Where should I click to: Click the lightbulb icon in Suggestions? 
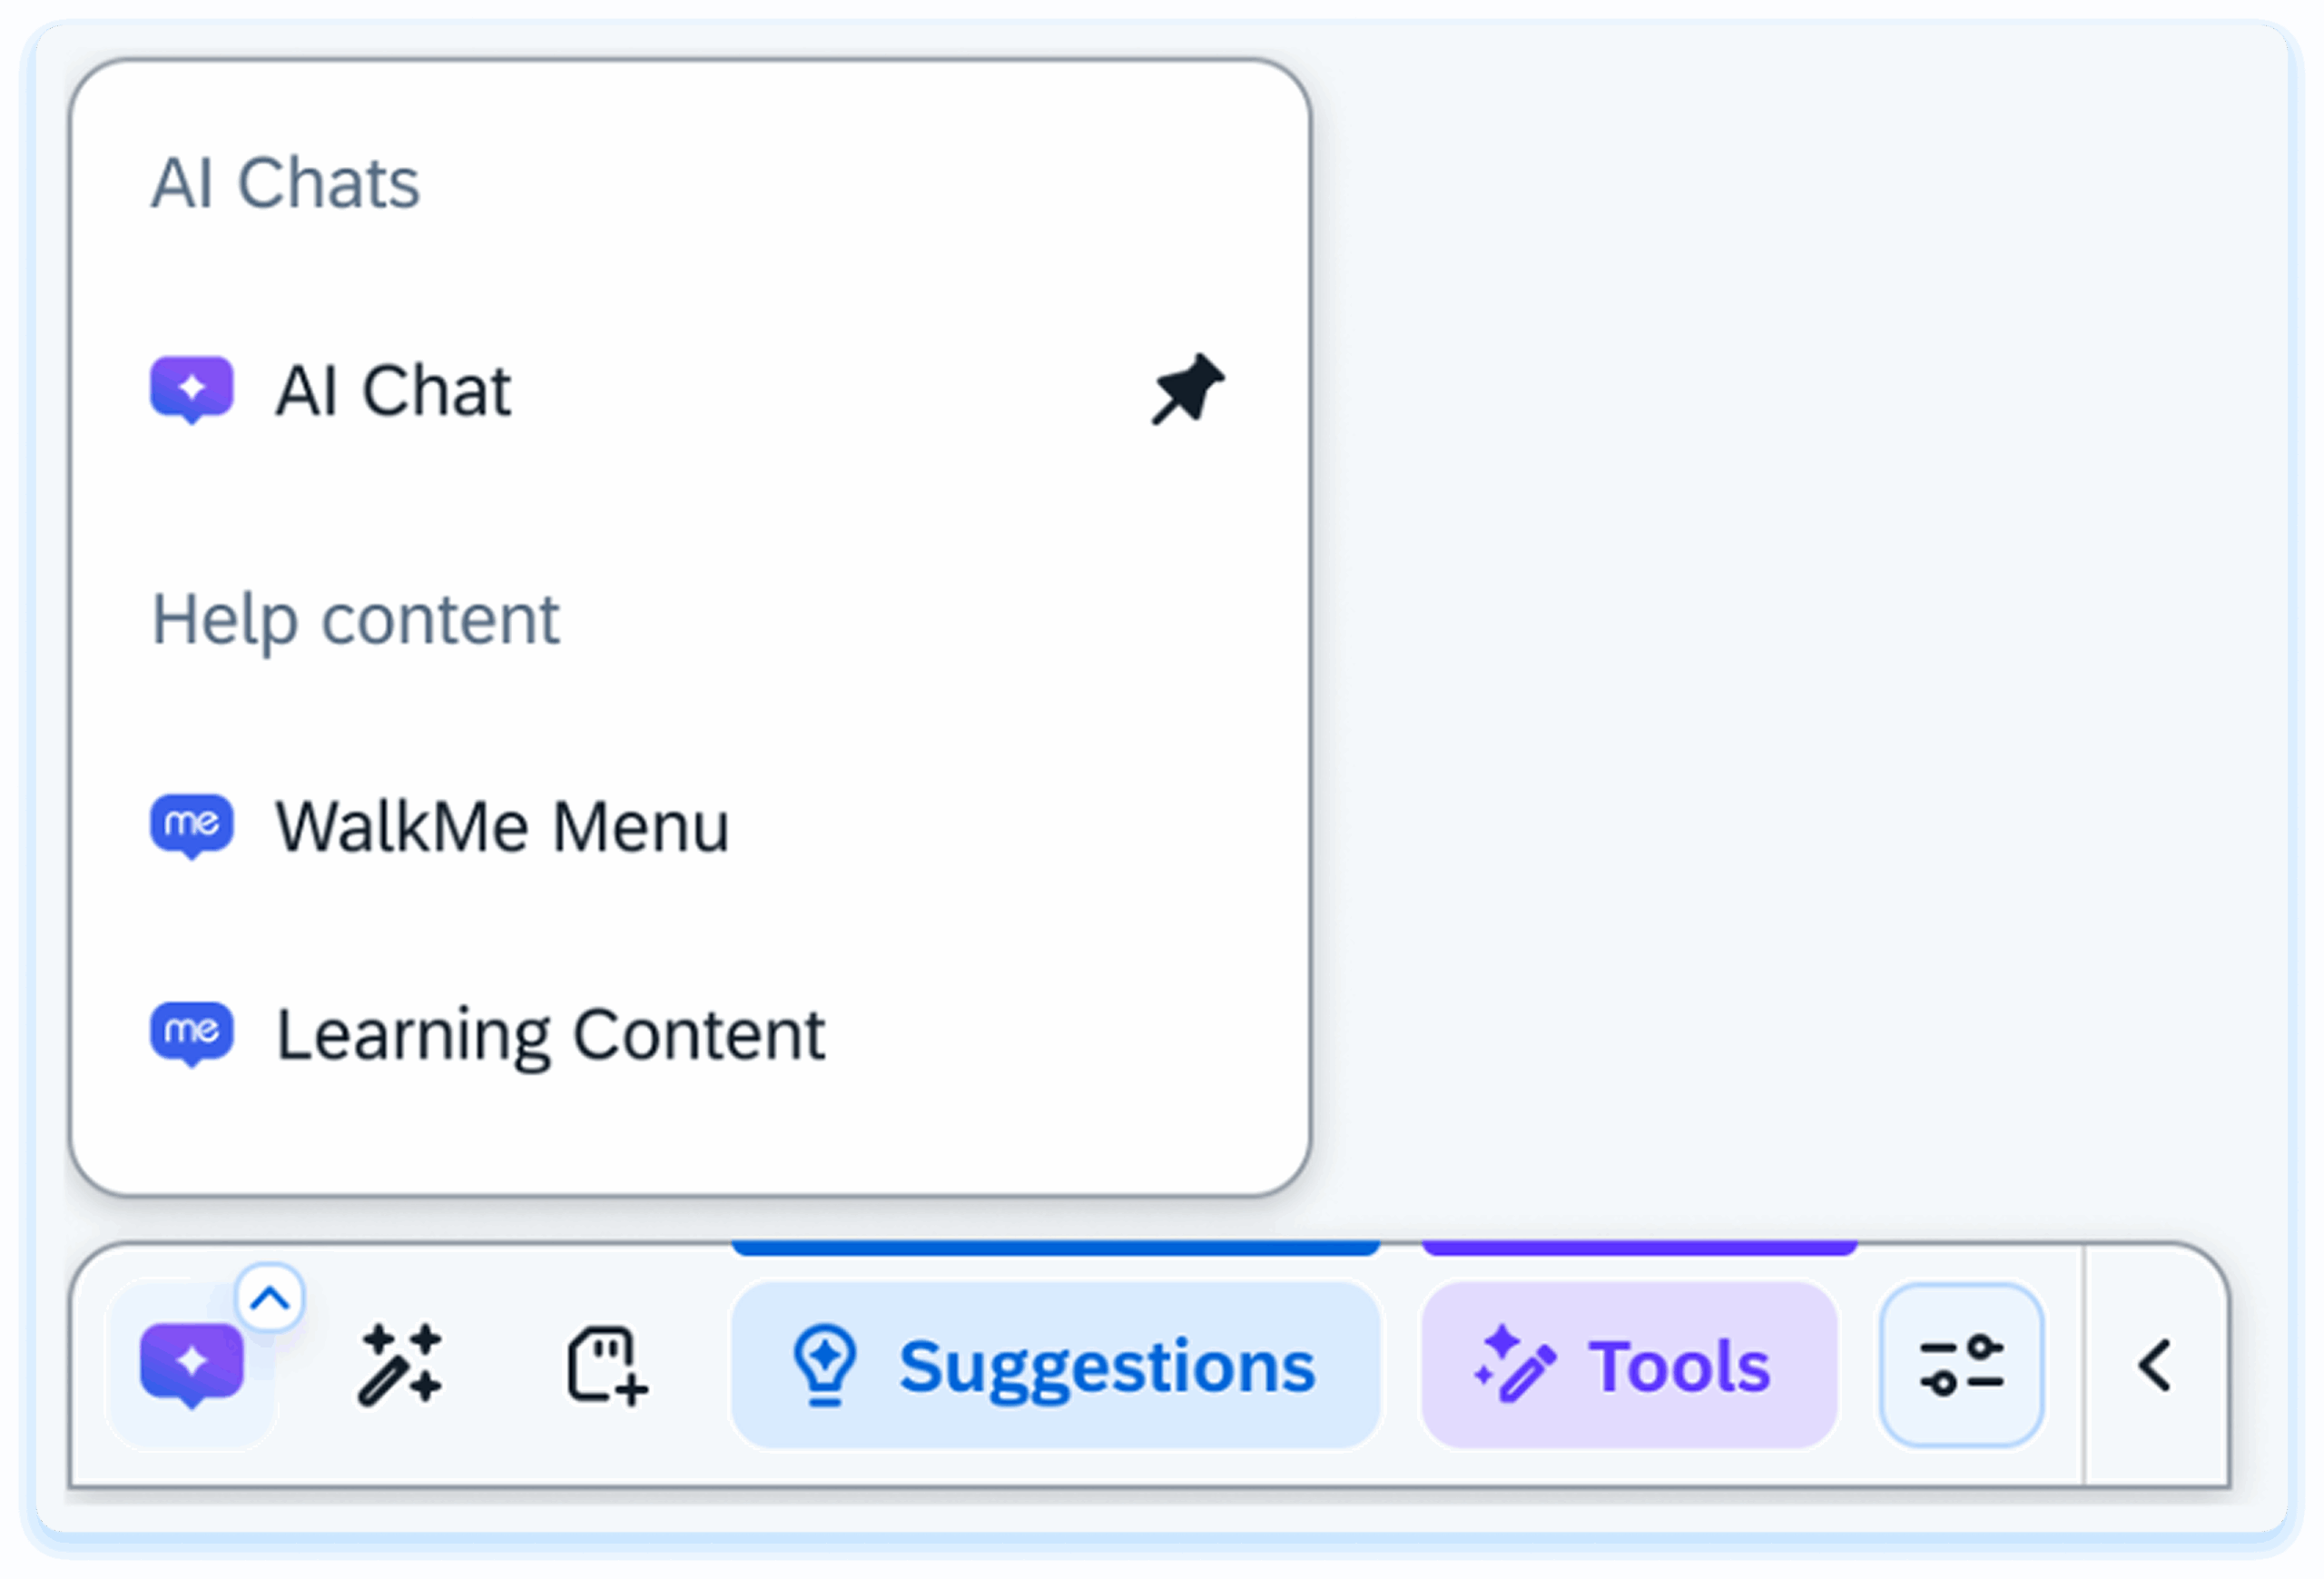825,1365
